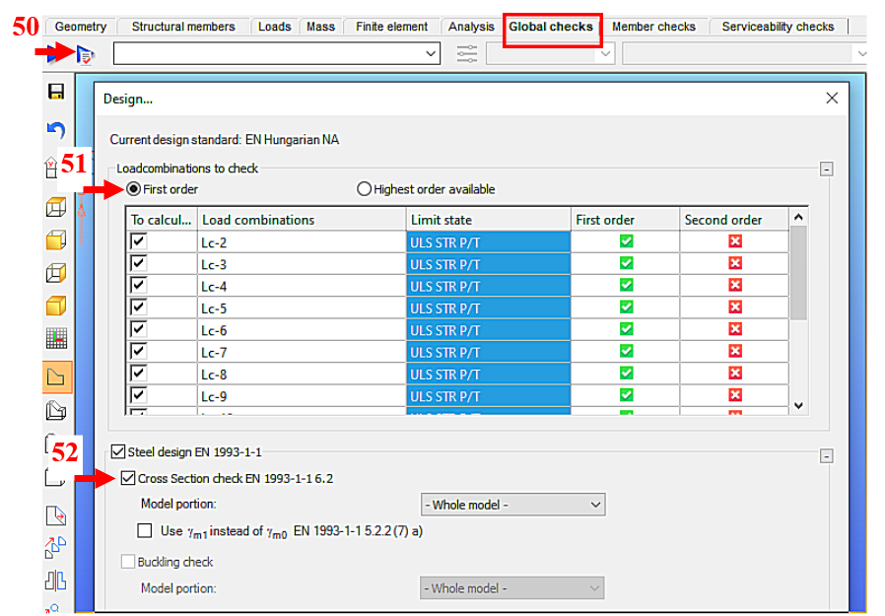Screen dimensions: 885x616
Task: Open the disabled second toolbar dropdown
Action: click(x=550, y=54)
